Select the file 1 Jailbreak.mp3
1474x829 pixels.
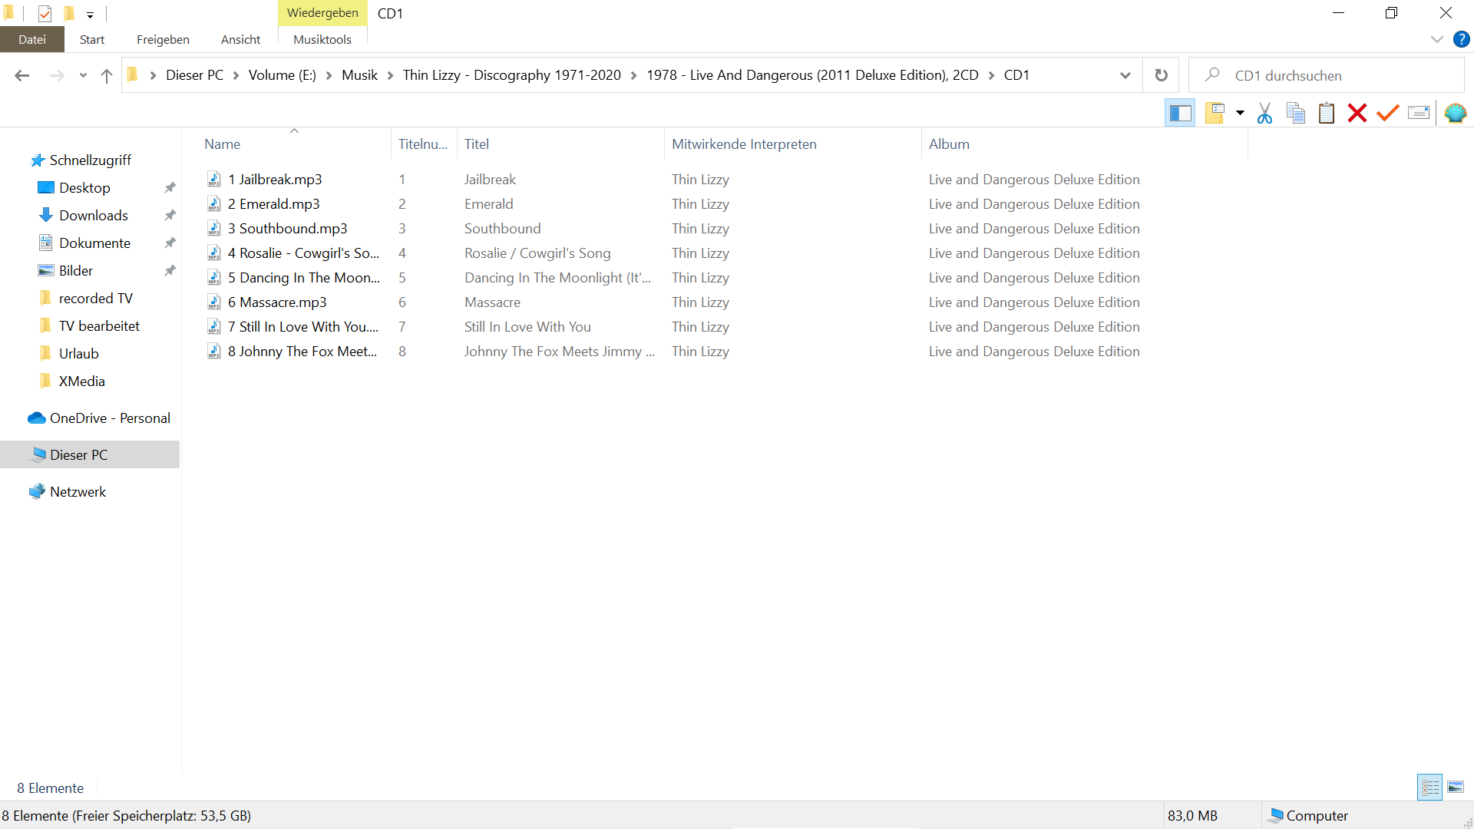[275, 180]
